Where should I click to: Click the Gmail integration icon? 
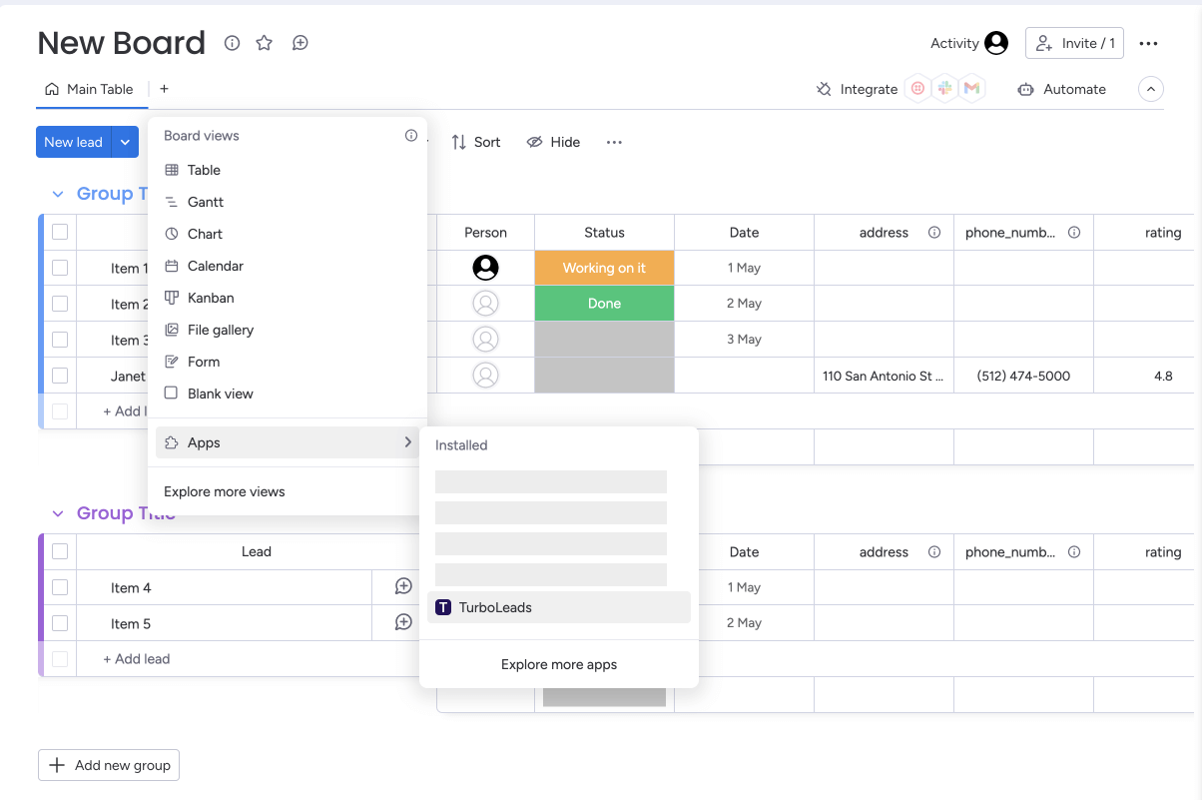971,89
